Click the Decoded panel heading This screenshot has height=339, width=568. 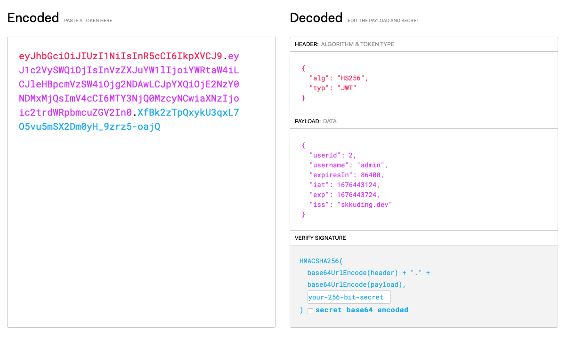click(316, 17)
